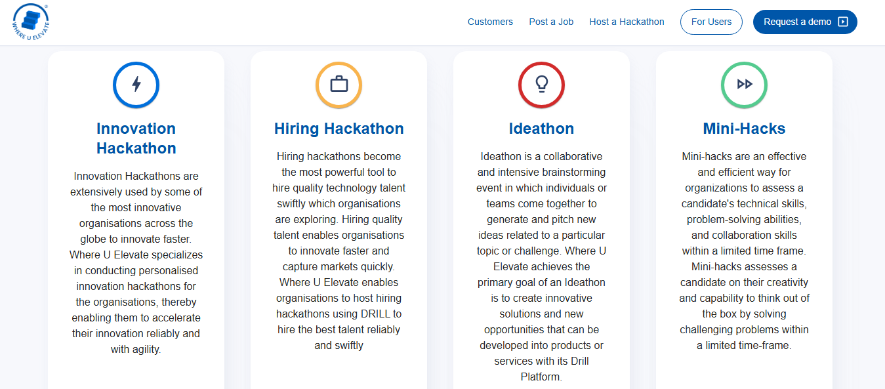Click the Request a demo button

click(805, 22)
